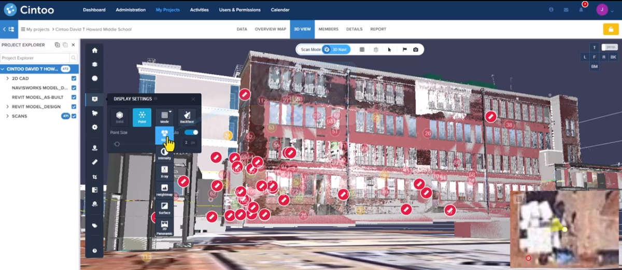Expand the REVIT MODEL_DESIGN tree node

click(x=7, y=107)
